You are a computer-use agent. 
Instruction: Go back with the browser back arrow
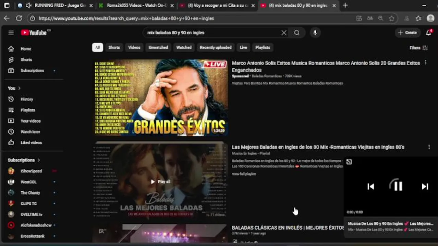point(7,18)
